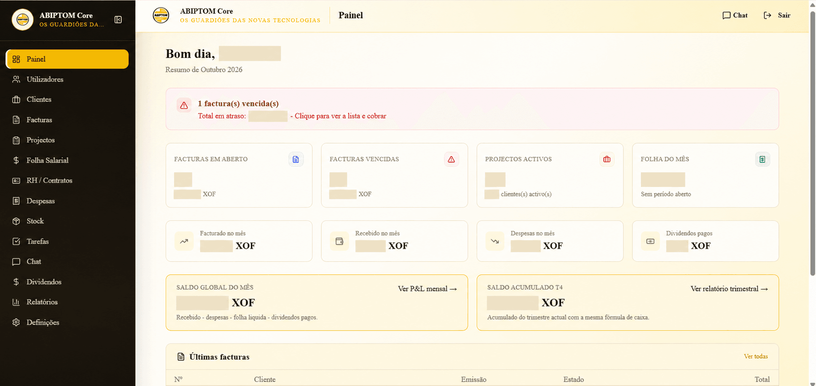Click the document icon on Facturas em Aberto card
The height and width of the screenshot is (386, 816).
[296, 159]
